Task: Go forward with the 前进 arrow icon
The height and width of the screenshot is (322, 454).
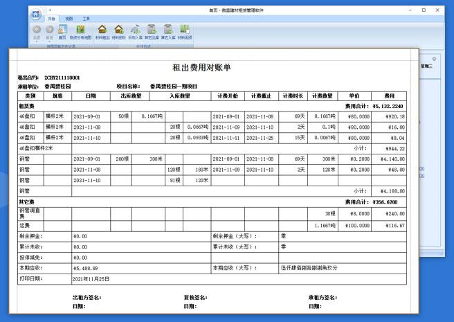Action: point(50,30)
